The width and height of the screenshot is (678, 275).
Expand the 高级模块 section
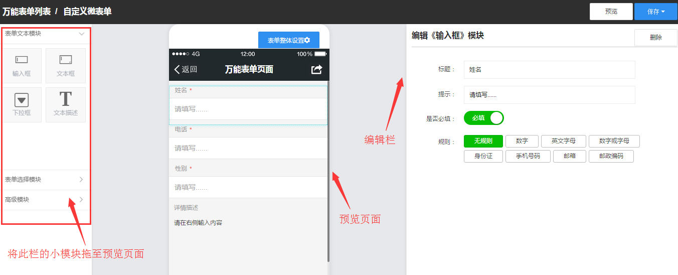tap(81, 200)
